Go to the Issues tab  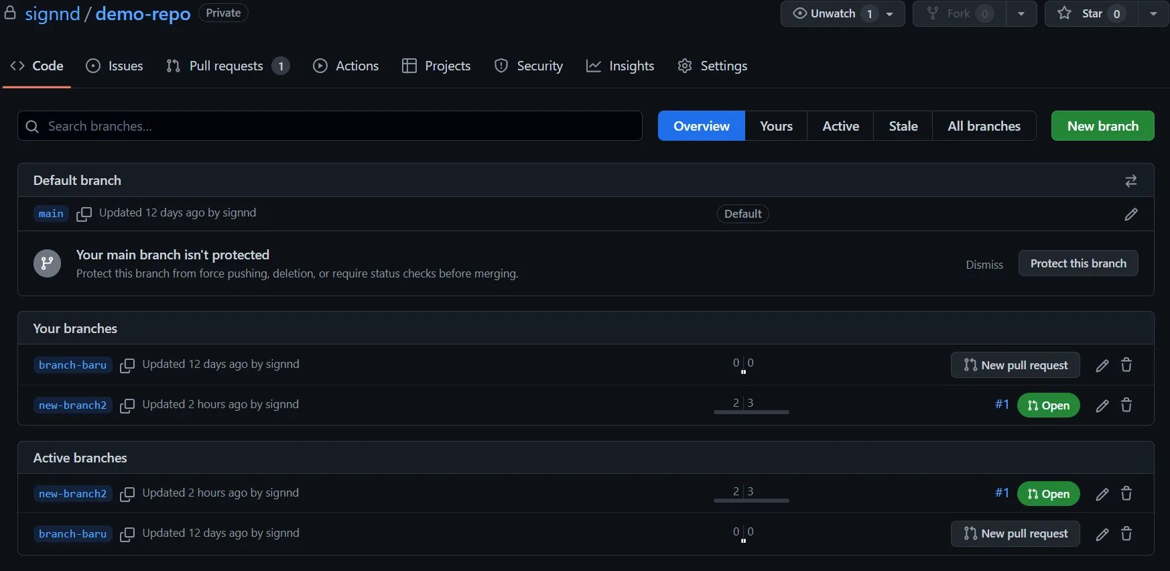coord(115,66)
